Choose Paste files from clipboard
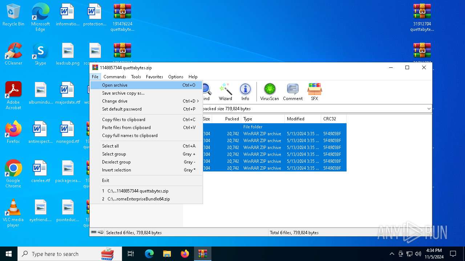The image size is (465, 261). click(x=146, y=128)
